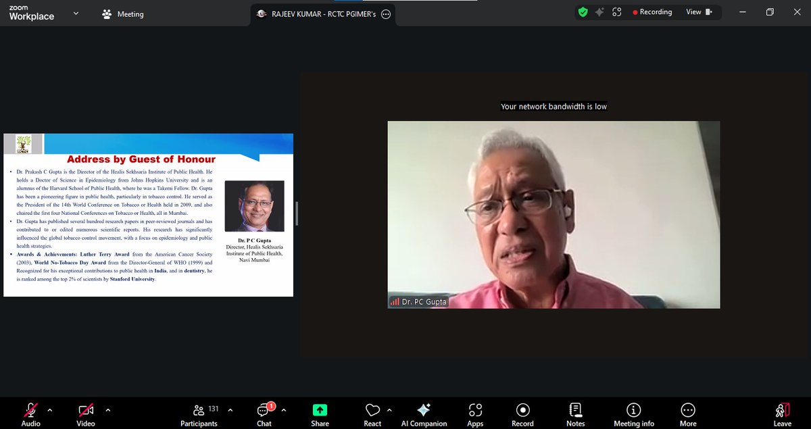811x429 pixels.
Task: Click the Address by Guest of Honour heading
Action: 141,159
